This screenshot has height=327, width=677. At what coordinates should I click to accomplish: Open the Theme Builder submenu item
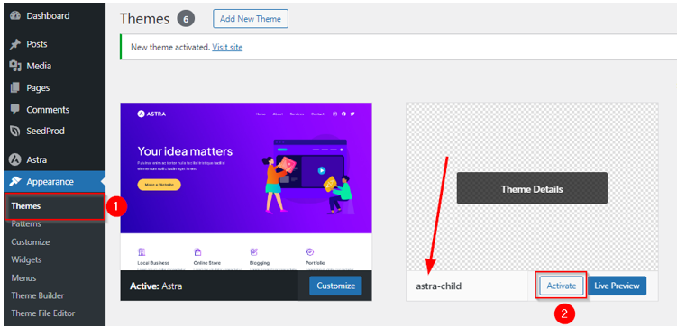coord(38,296)
